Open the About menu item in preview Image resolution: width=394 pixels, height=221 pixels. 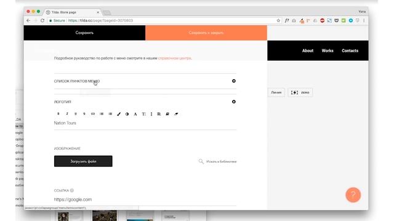click(x=308, y=50)
